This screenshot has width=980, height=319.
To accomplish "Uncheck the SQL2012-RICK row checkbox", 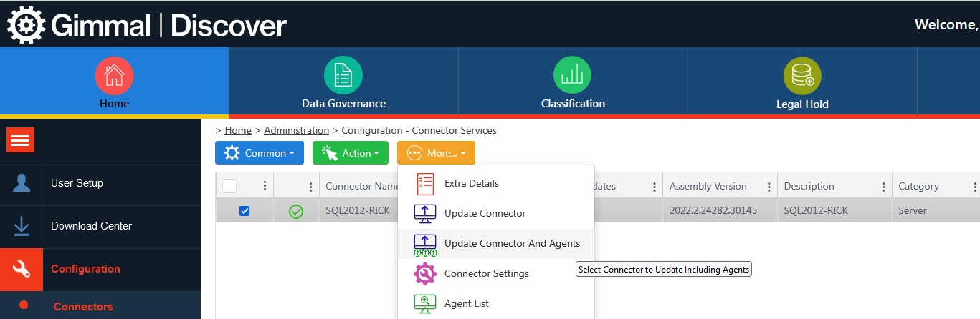I will (x=244, y=211).
